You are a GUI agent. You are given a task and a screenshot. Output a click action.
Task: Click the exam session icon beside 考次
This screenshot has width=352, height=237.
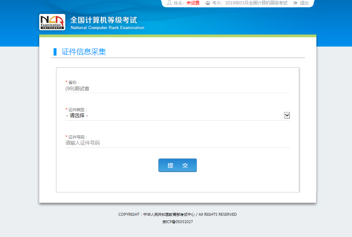(208, 3)
